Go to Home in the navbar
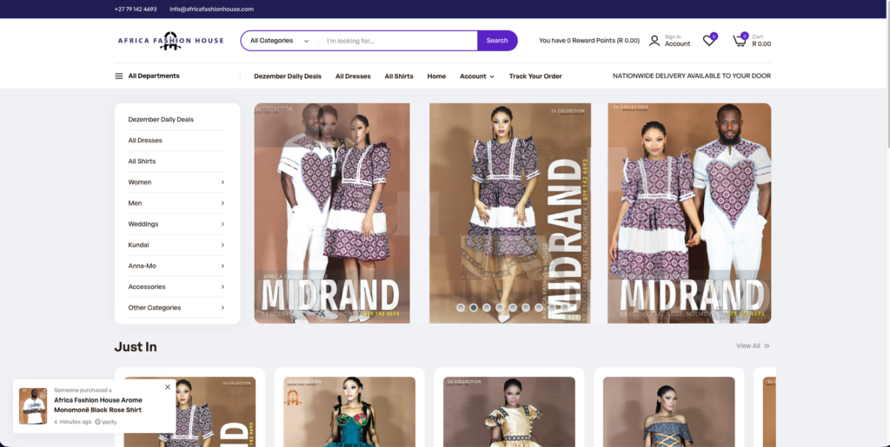Image resolution: width=890 pixels, height=447 pixels. point(436,76)
